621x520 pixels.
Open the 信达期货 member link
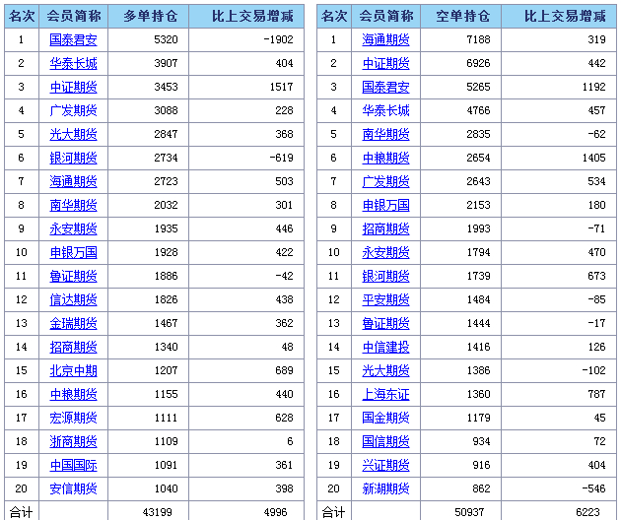click(73, 299)
